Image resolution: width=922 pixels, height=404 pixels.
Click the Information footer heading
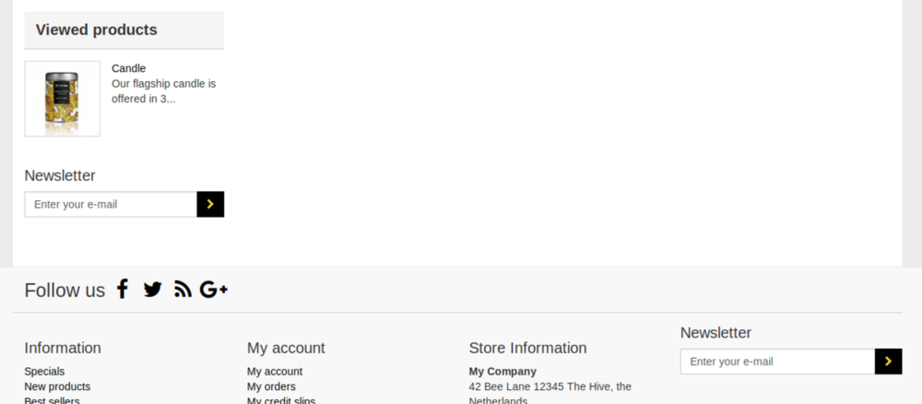(x=63, y=348)
